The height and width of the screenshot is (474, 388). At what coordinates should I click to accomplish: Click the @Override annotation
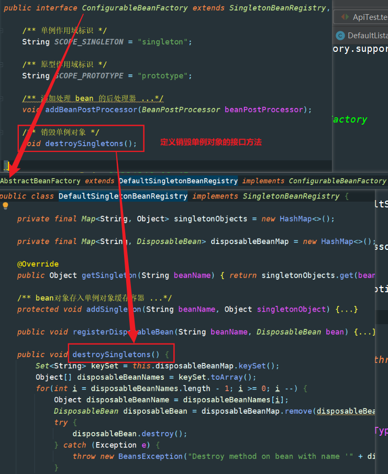point(38,264)
